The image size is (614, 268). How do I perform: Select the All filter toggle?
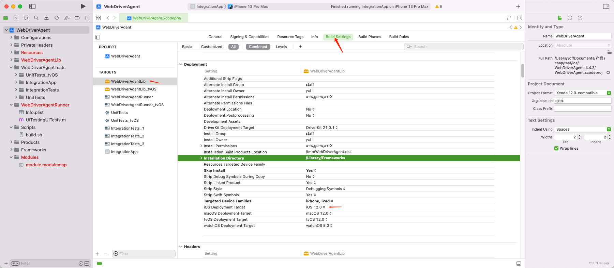(234, 47)
